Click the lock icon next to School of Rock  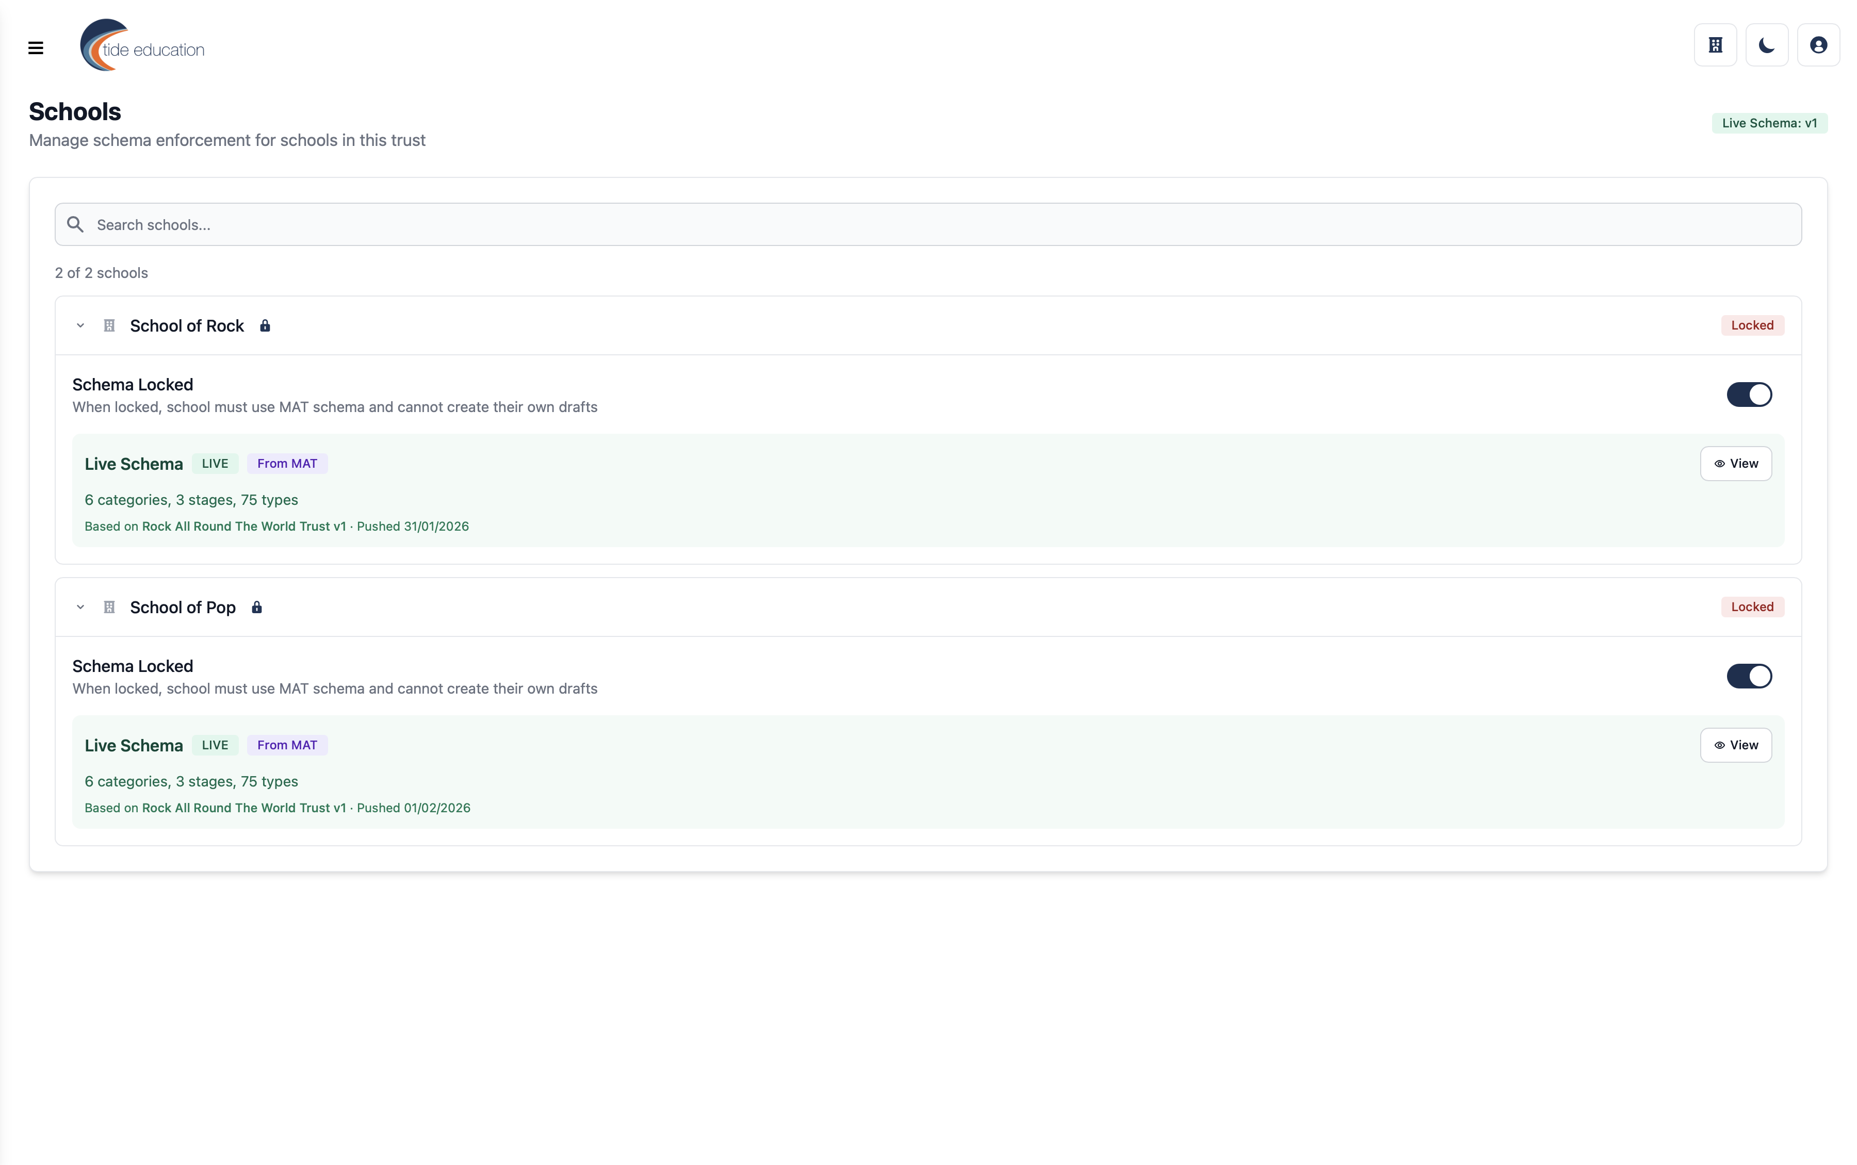265,326
